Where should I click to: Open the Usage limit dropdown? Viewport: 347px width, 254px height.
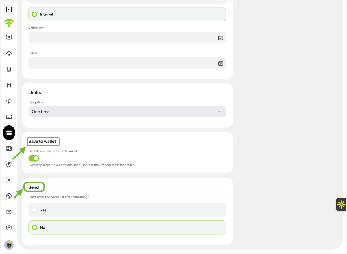[127, 112]
